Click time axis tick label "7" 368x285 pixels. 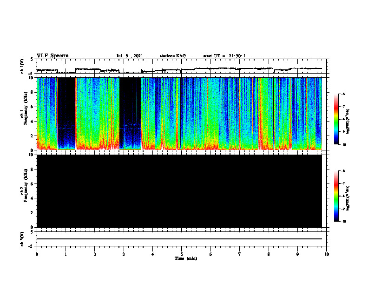coord(240,254)
